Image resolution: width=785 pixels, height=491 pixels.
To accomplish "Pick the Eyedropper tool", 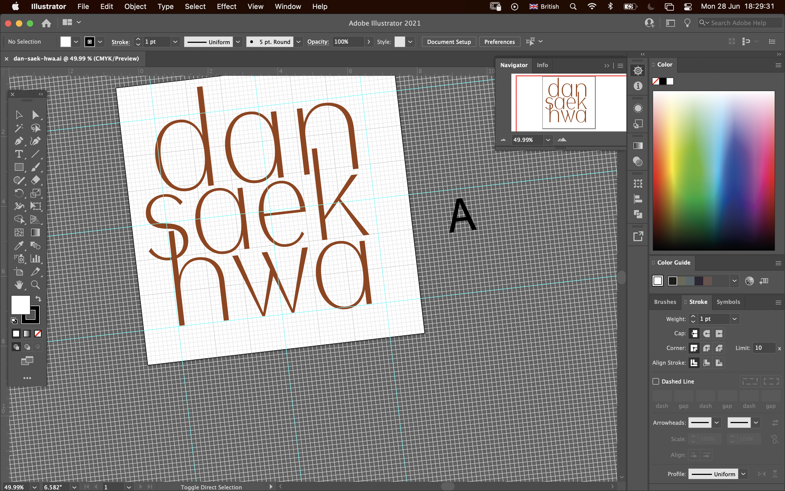I will click(19, 246).
